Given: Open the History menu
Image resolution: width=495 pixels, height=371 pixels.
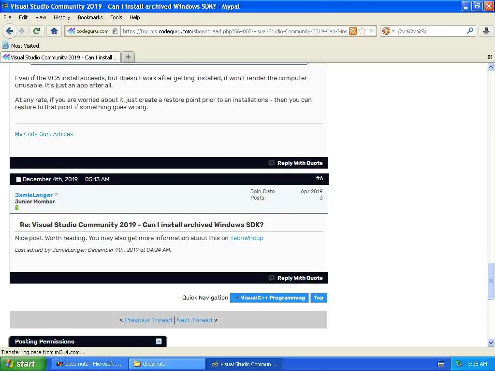Looking at the screenshot, I should click(x=62, y=17).
